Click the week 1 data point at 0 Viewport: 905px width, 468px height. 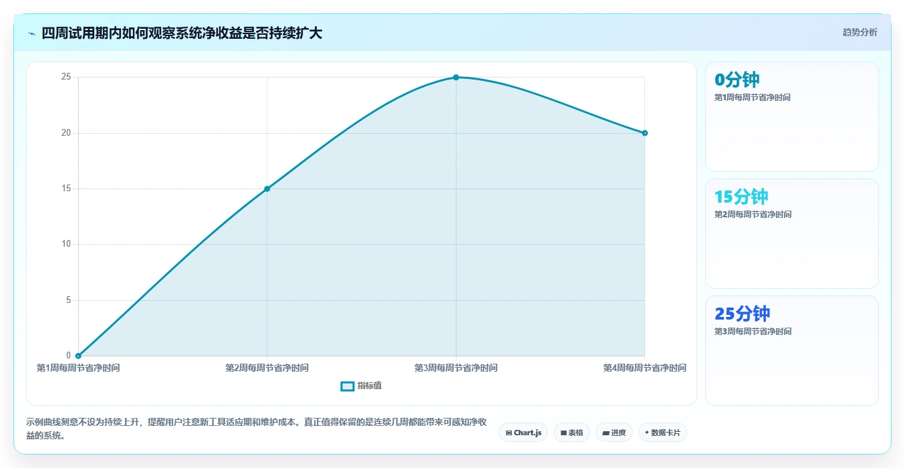(78, 356)
